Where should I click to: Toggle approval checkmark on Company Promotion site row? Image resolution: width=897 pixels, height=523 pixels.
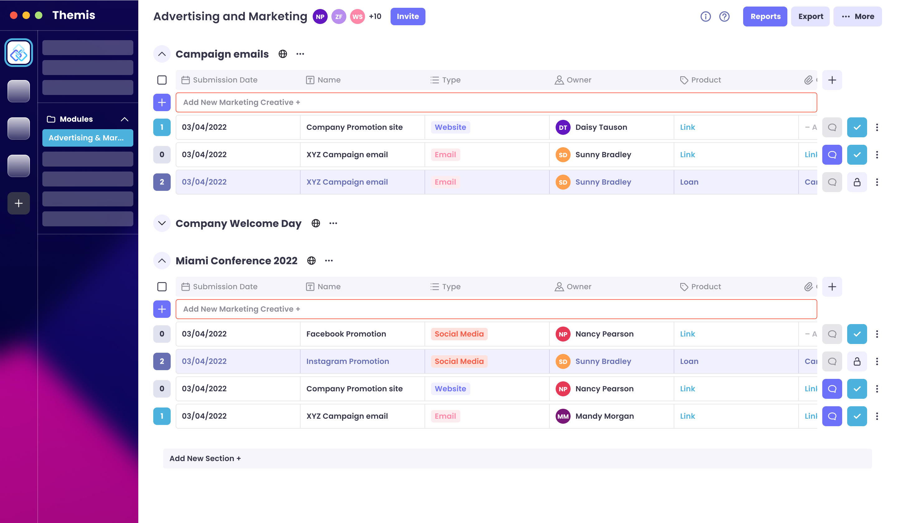pos(857,127)
